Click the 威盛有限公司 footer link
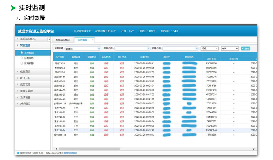 coord(70,153)
